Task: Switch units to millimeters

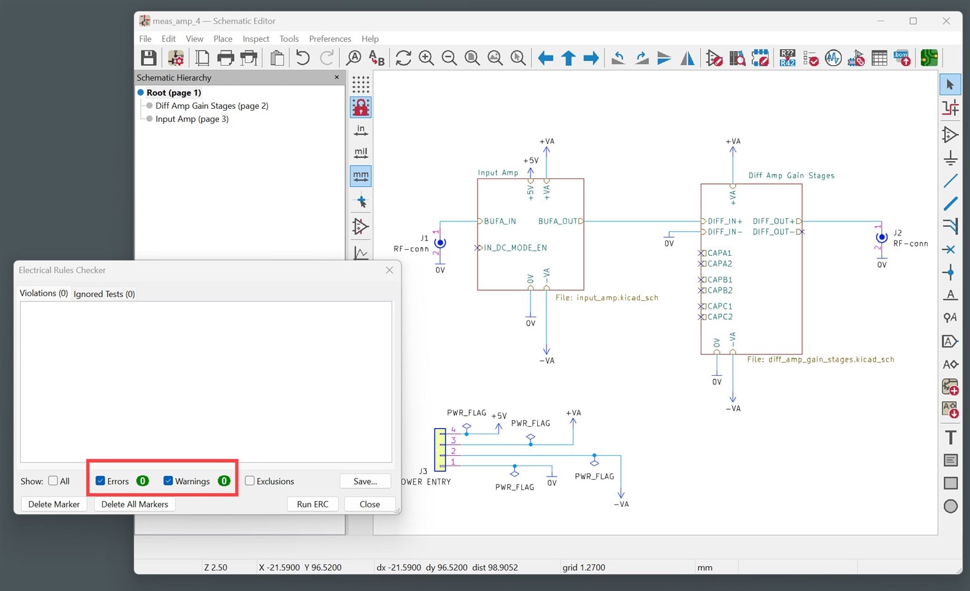Action: pyautogui.click(x=361, y=176)
